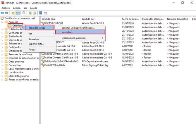Open the Ver menu in the menu bar
Viewport: 196px width, 124px height.
coord(25,8)
